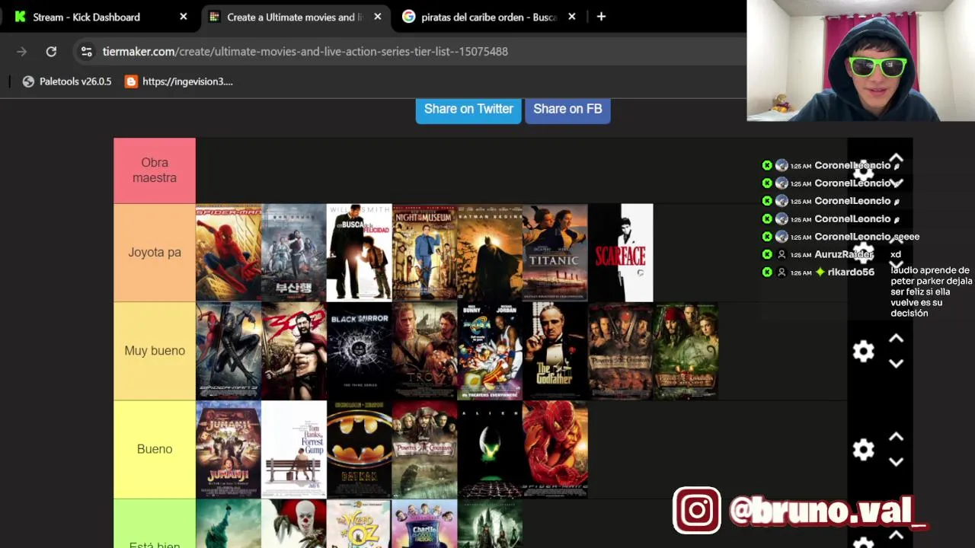The image size is (975, 548).
Task: Select the 300 movie poster
Action: point(294,351)
